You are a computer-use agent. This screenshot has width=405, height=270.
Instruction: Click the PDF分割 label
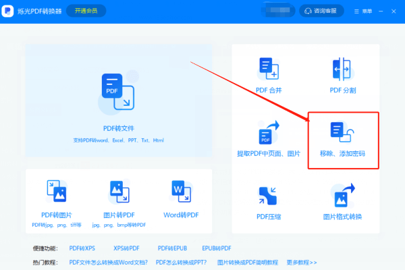click(x=343, y=90)
